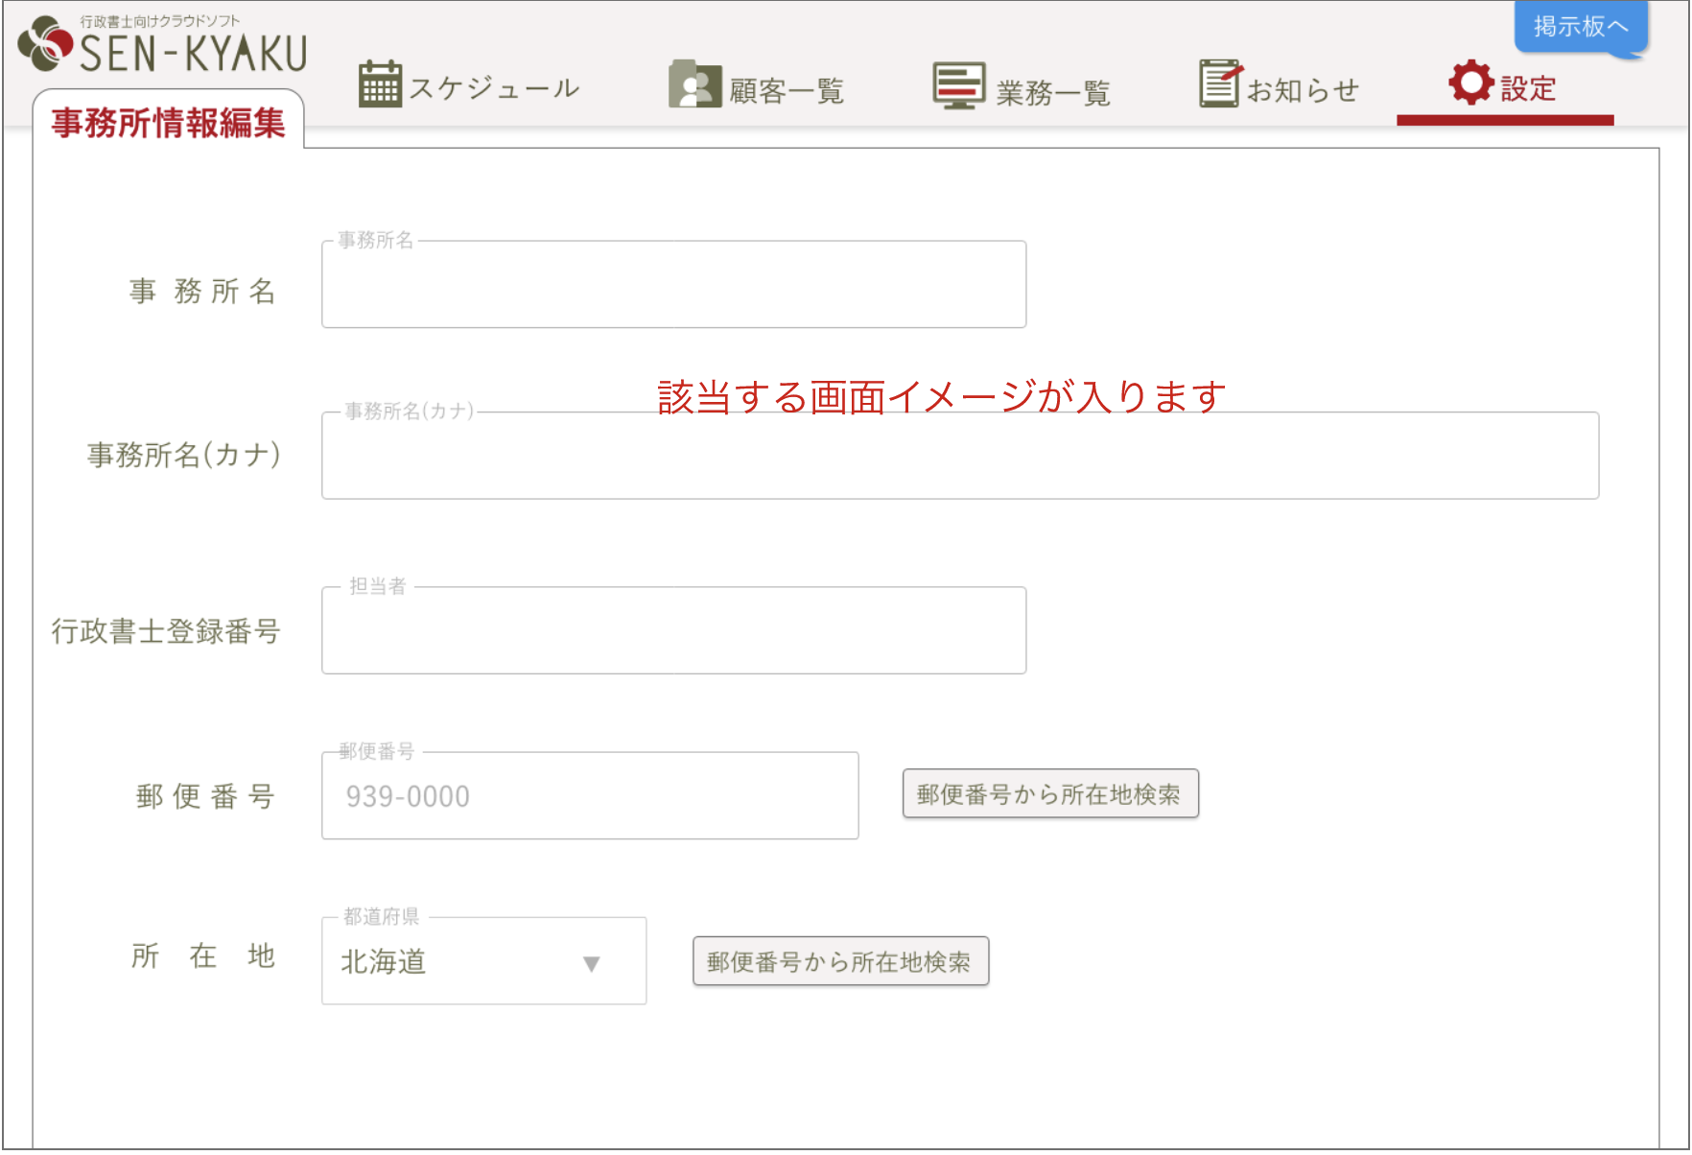Click postal code address search button
1692x1155 pixels.
[1050, 794]
